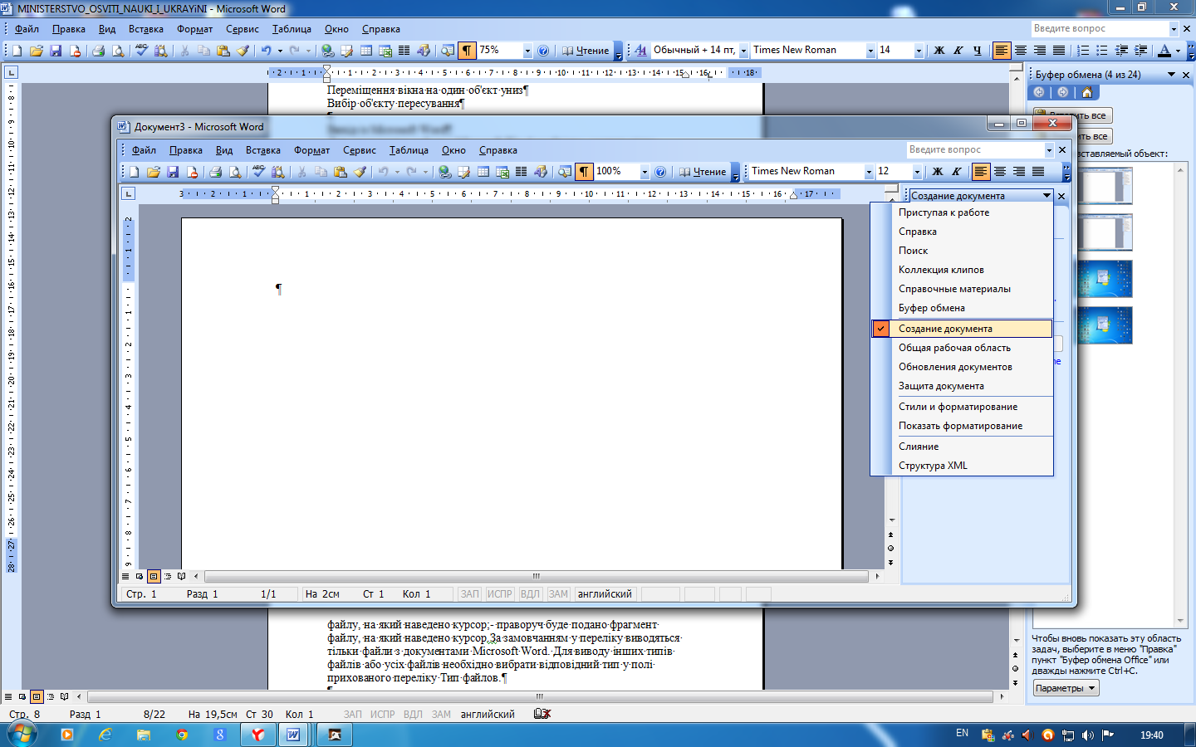Open 75% zoom dropdown in MINISTERSTVO window
The image size is (1196, 747).
point(527,51)
